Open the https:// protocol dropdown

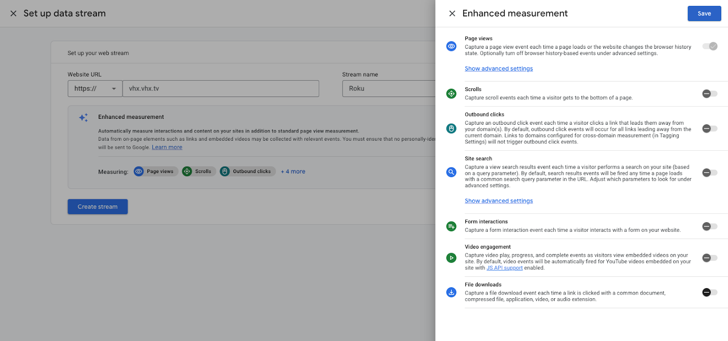pos(95,89)
